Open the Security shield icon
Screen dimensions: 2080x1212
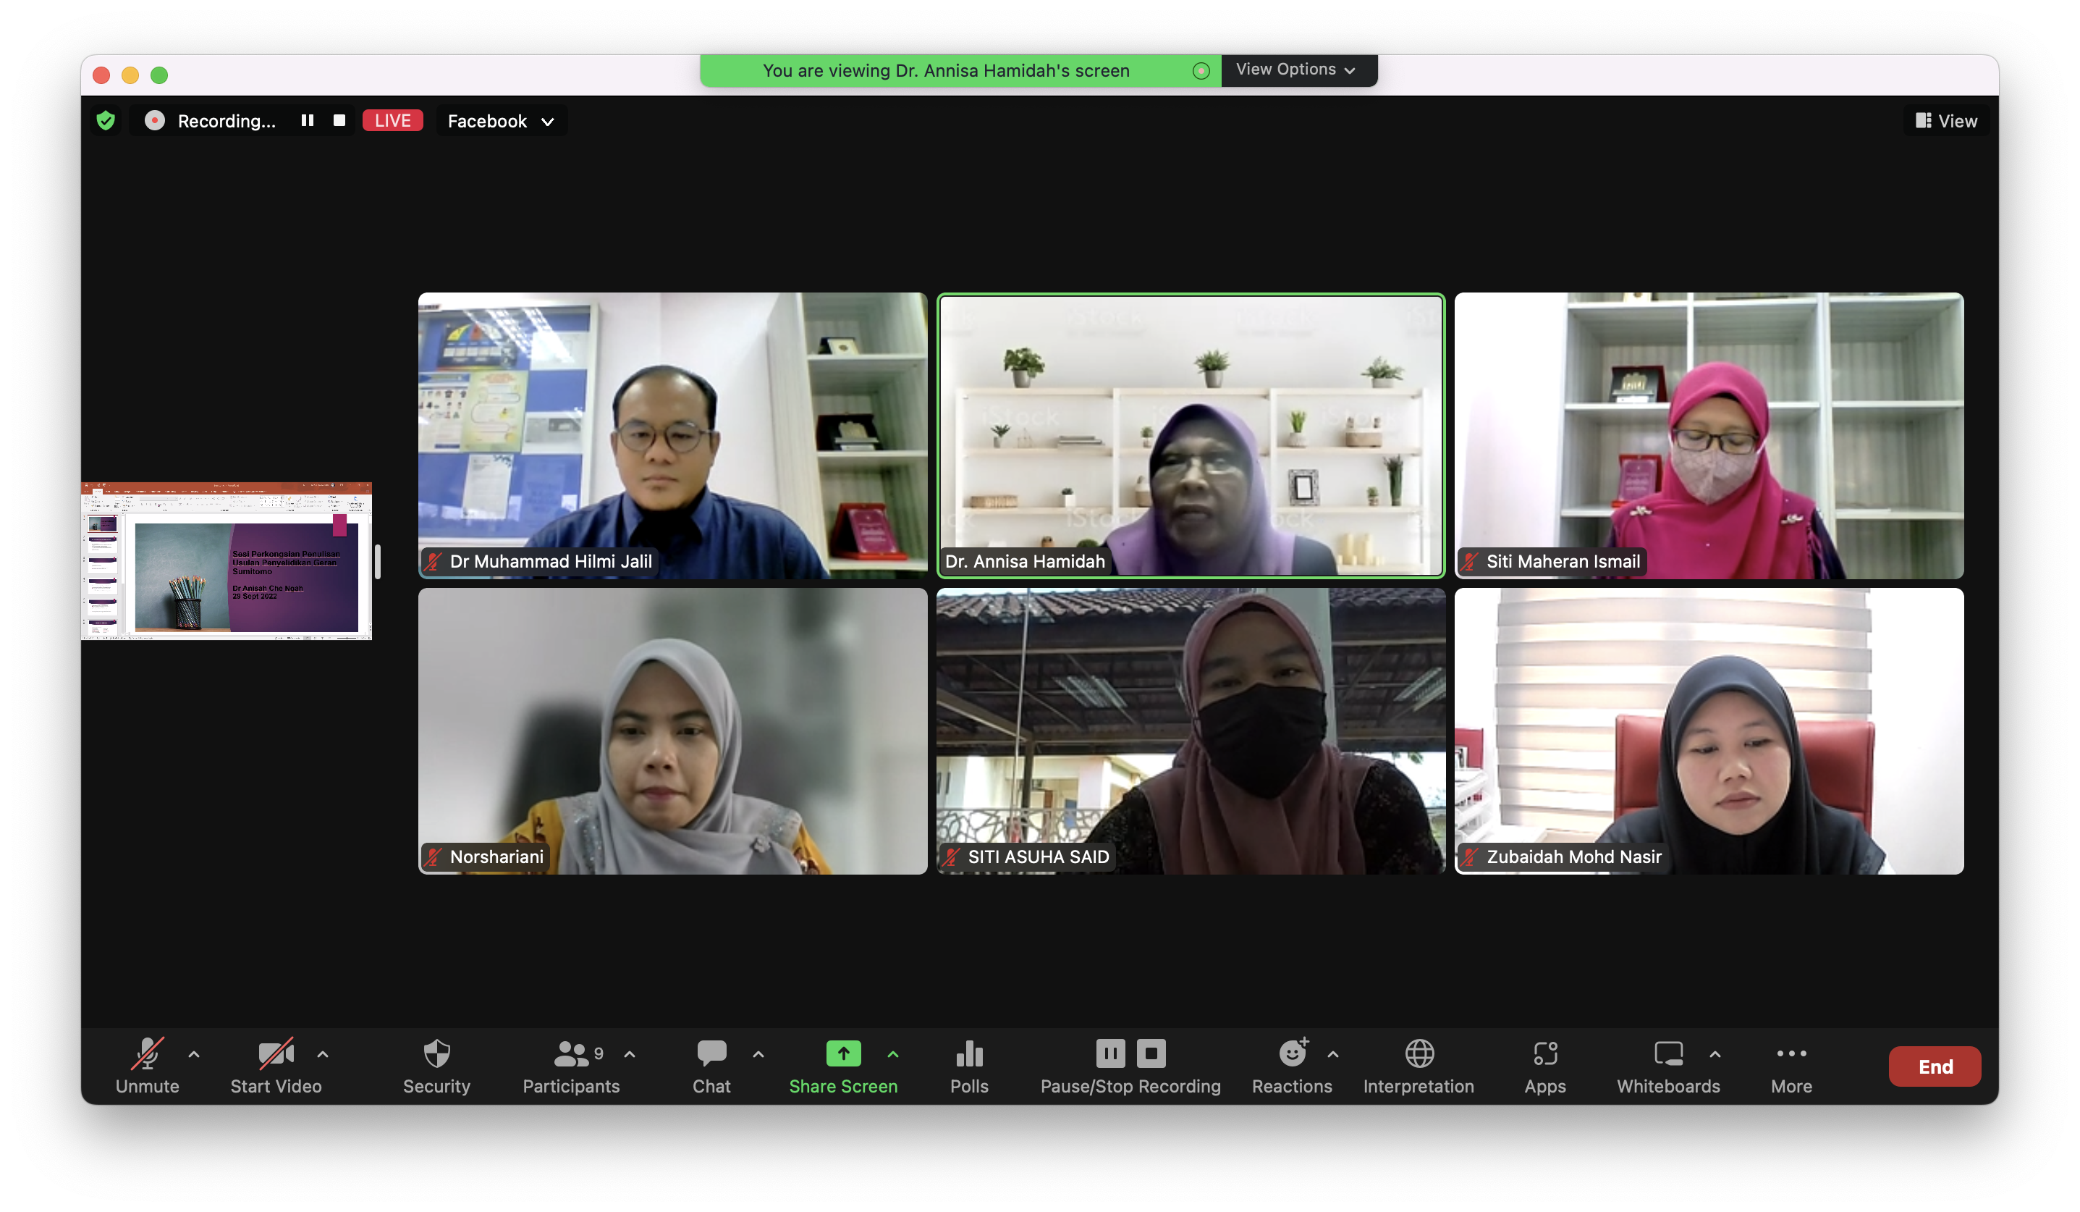click(436, 1054)
